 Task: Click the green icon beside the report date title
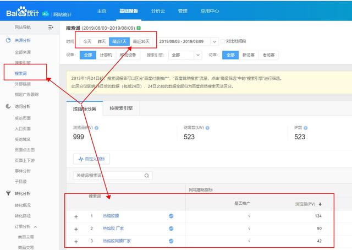(x=139, y=28)
